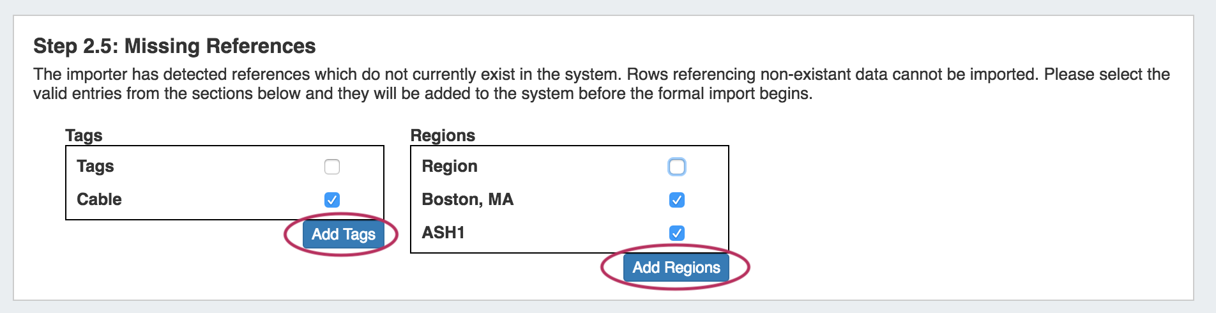Screen dimensions: 1216x313
Task: Deselect the ASH1 region checkbox
Action: tap(677, 233)
